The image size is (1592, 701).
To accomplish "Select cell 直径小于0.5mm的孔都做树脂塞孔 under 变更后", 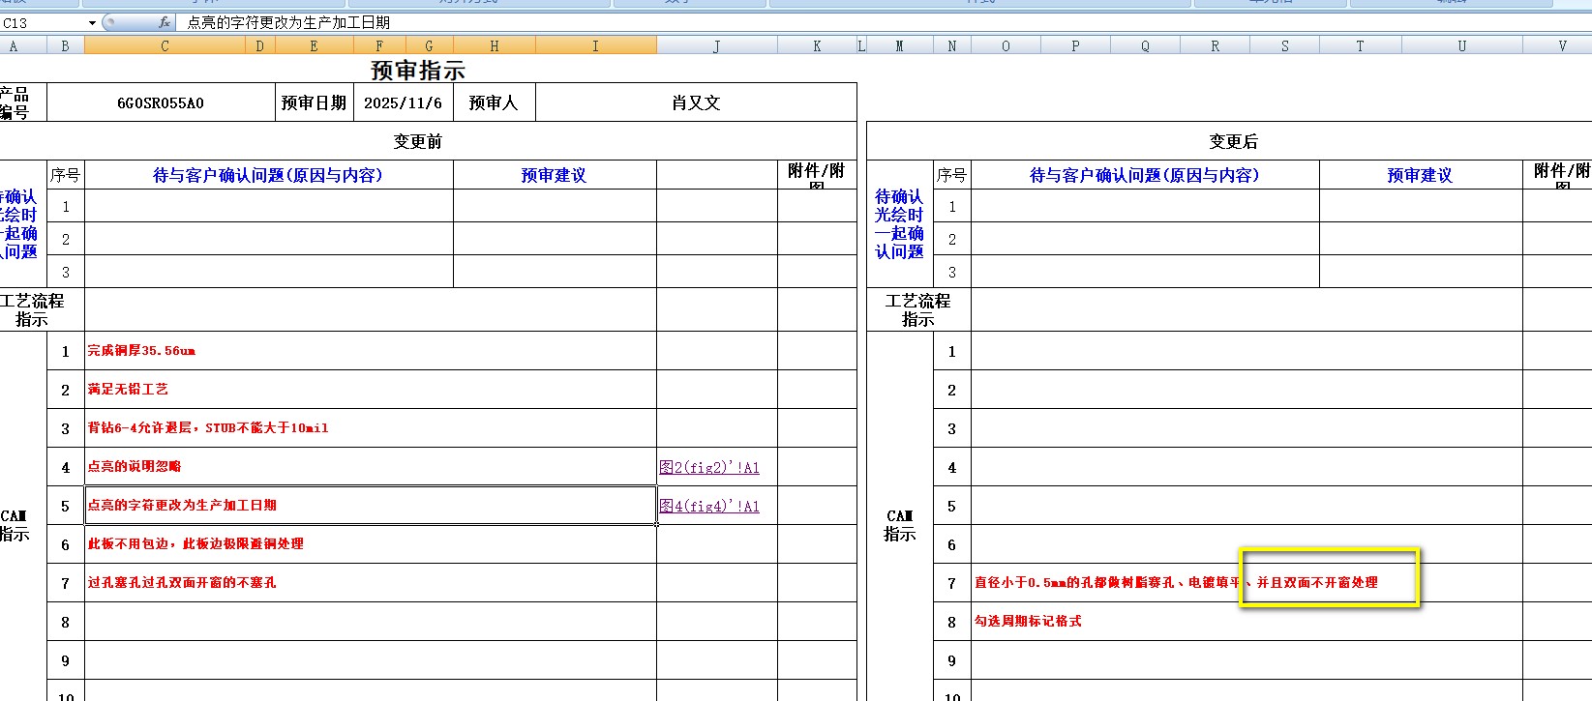I will pyautogui.click(x=1247, y=583).
